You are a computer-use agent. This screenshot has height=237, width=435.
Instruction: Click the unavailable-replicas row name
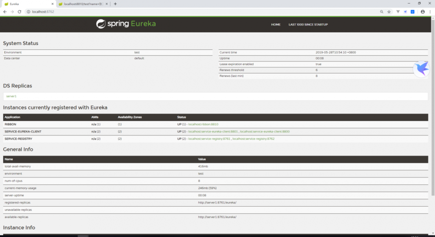(x=18, y=210)
